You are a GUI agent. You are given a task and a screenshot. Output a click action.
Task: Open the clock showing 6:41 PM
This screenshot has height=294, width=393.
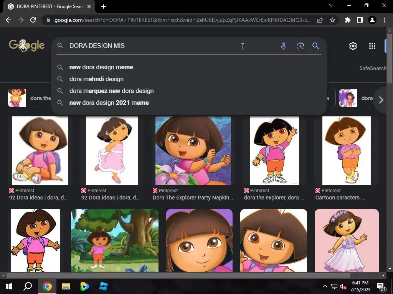[360, 286]
